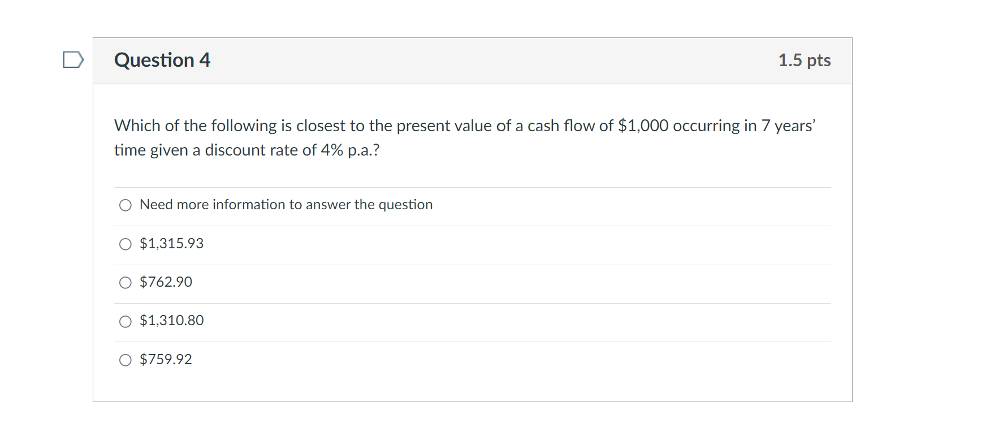Select the $1,310.80 answer option
The height and width of the screenshot is (423, 994).
coord(124,321)
